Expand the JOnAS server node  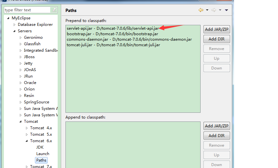(x=20, y=70)
